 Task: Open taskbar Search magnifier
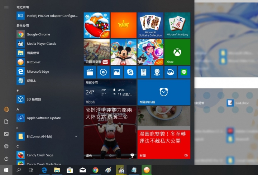coord(19,170)
